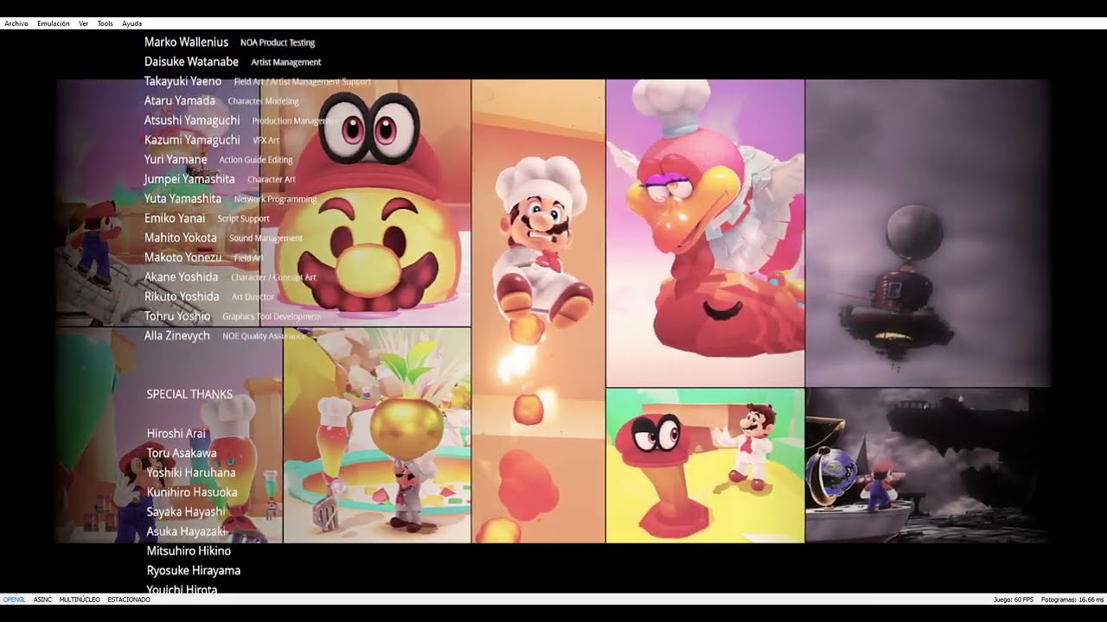Click the credit name Tohru Yoshio
1107x622 pixels.
(177, 316)
